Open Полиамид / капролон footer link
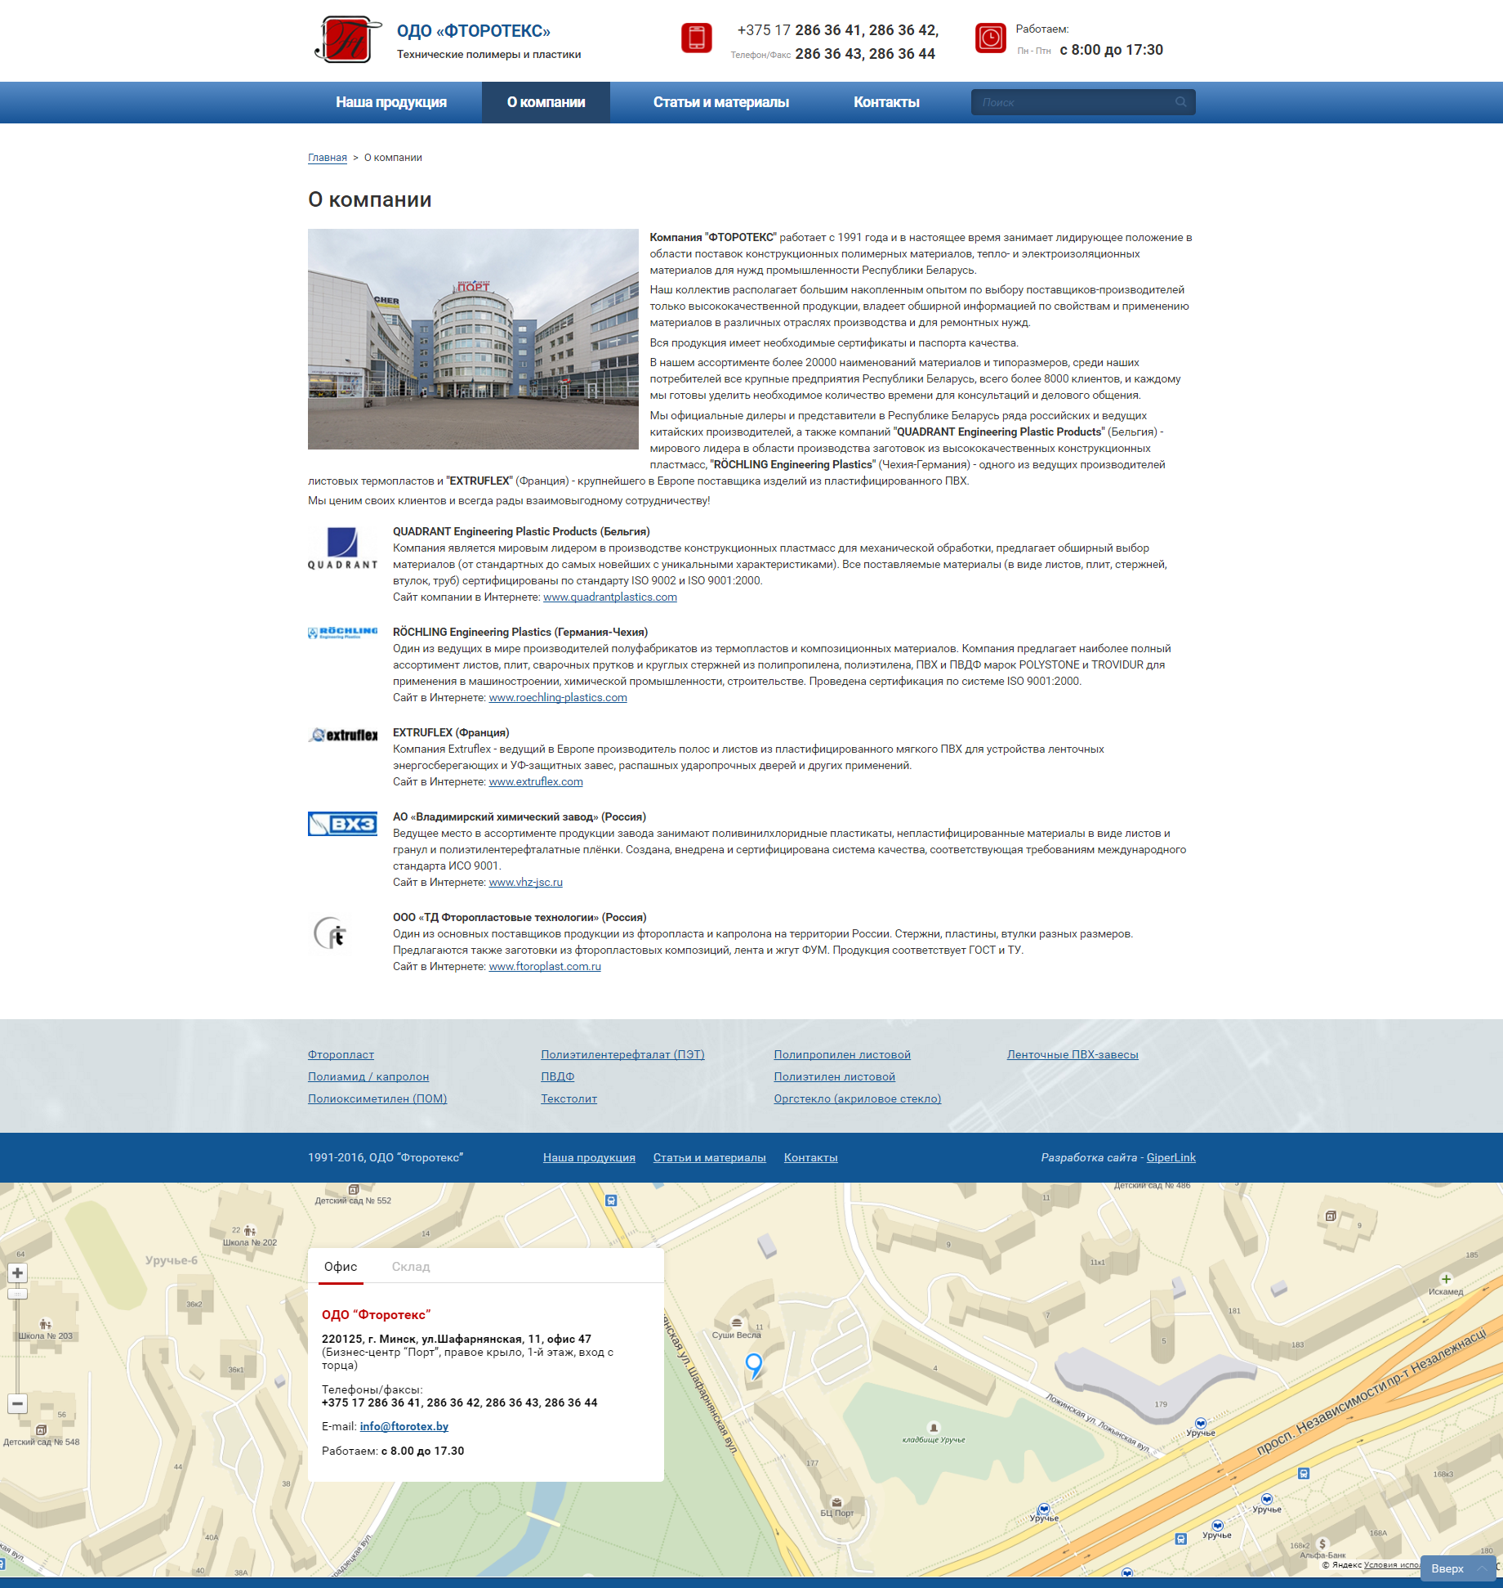 368,1076
